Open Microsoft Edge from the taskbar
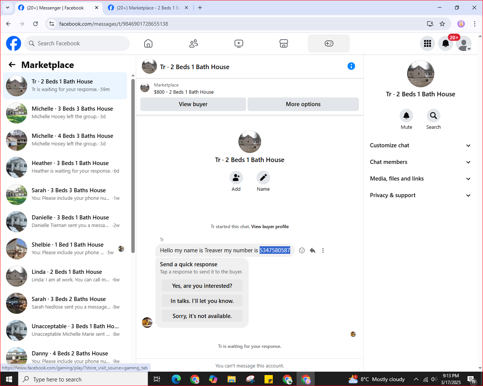 coord(176,379)
